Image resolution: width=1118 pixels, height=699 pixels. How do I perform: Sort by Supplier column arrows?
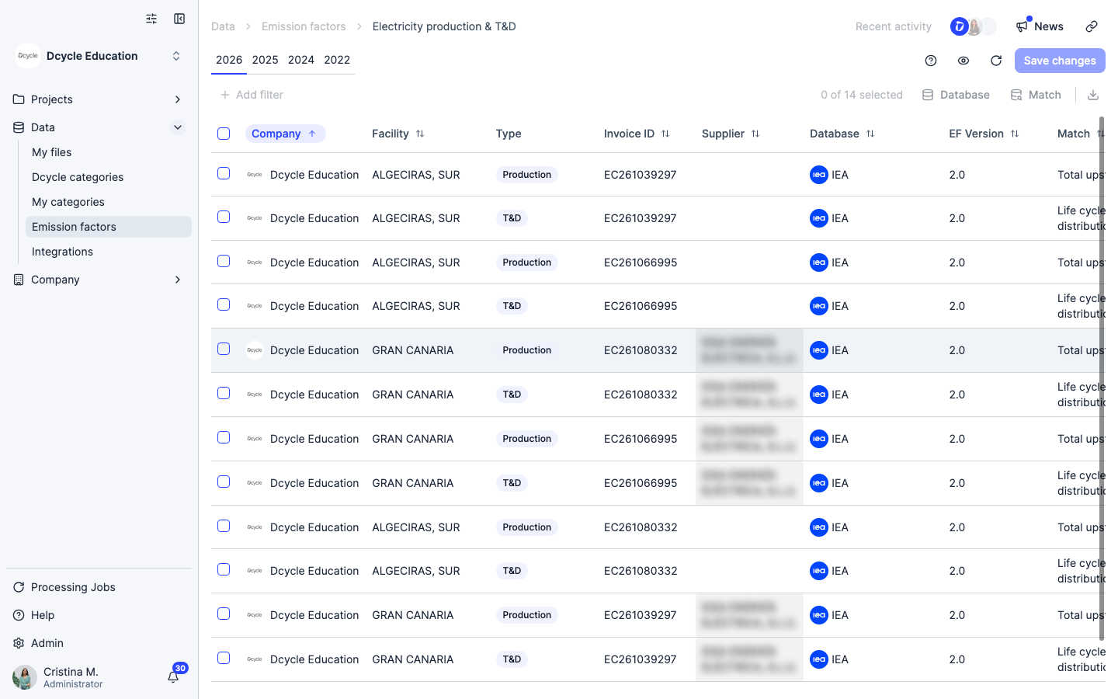click(x=755, y=134)
